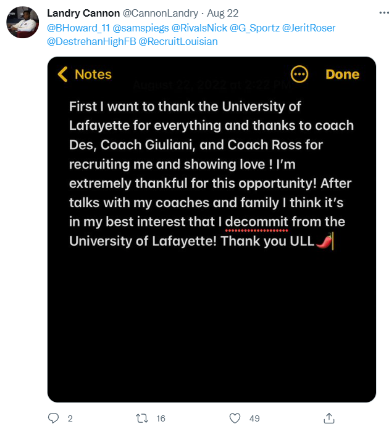389x432 pixels.
Task: Click the circled ellipsis icon in image
Action: click(x=299, y=74)
